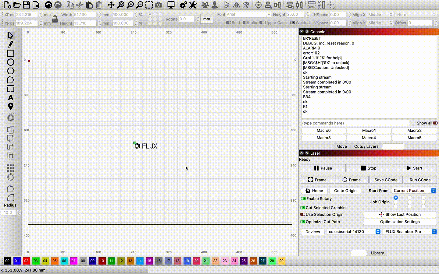The image size is (439, 274).
Task: Pick the red 02 layer swatch
Action: 26,261
